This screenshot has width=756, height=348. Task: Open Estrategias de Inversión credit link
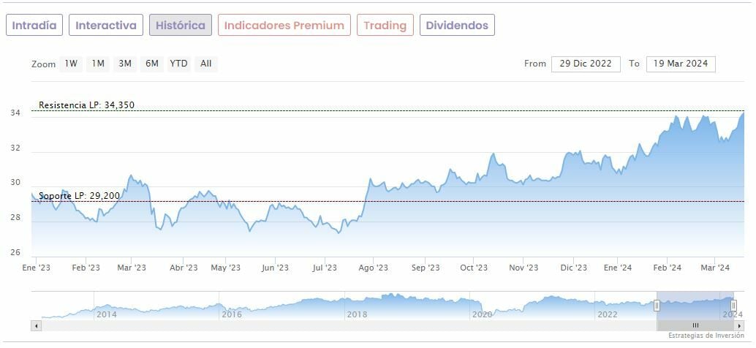(x=706, y=336)
